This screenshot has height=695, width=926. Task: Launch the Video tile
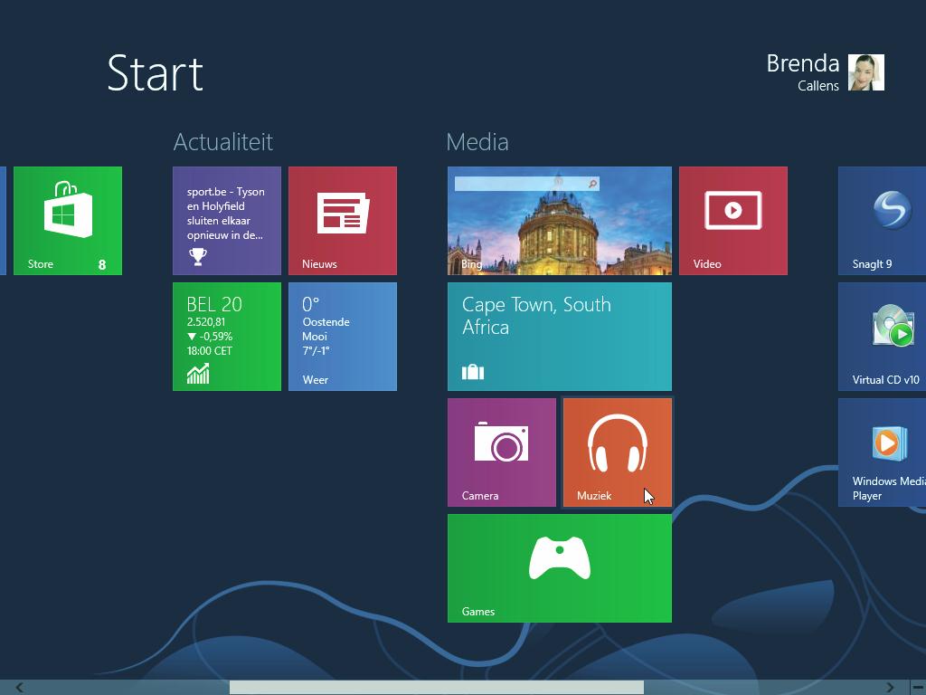pyautogui.click(x=732, y=221)
